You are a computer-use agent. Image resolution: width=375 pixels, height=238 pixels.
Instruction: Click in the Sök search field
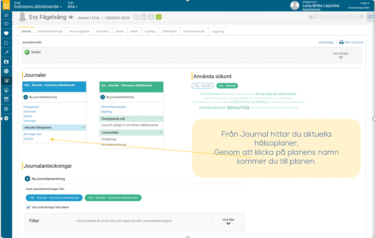click(x=333, y=17)
